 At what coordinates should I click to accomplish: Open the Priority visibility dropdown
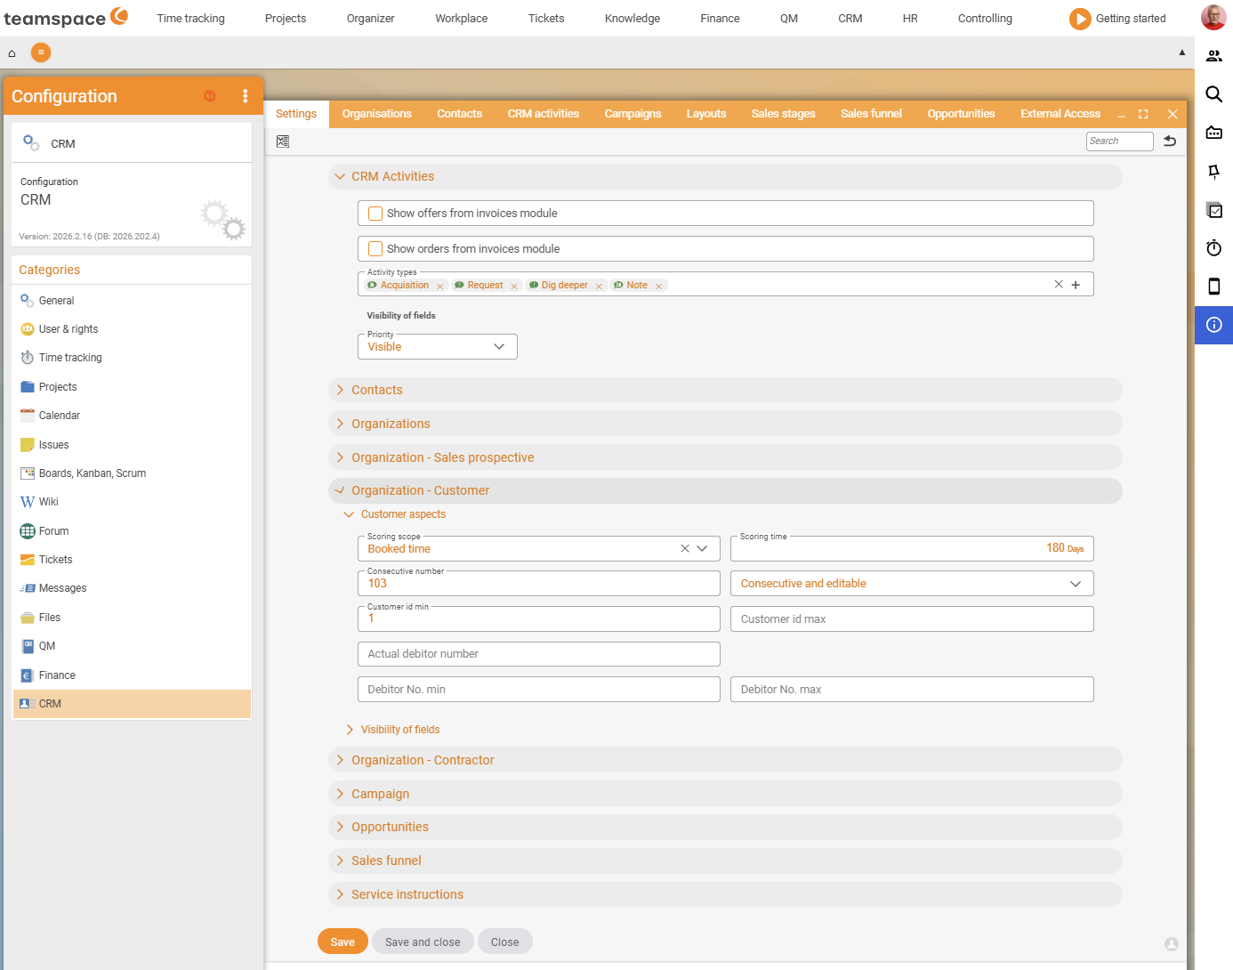[x=438, y=346]
